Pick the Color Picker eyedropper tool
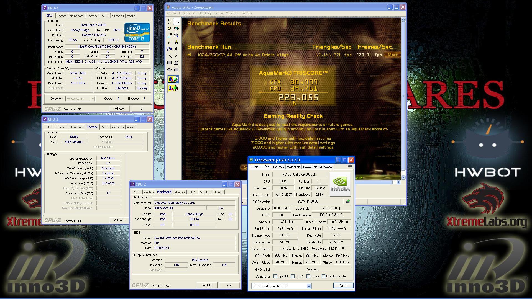Viewport: 532px width, 299px height. click(170, 35)
